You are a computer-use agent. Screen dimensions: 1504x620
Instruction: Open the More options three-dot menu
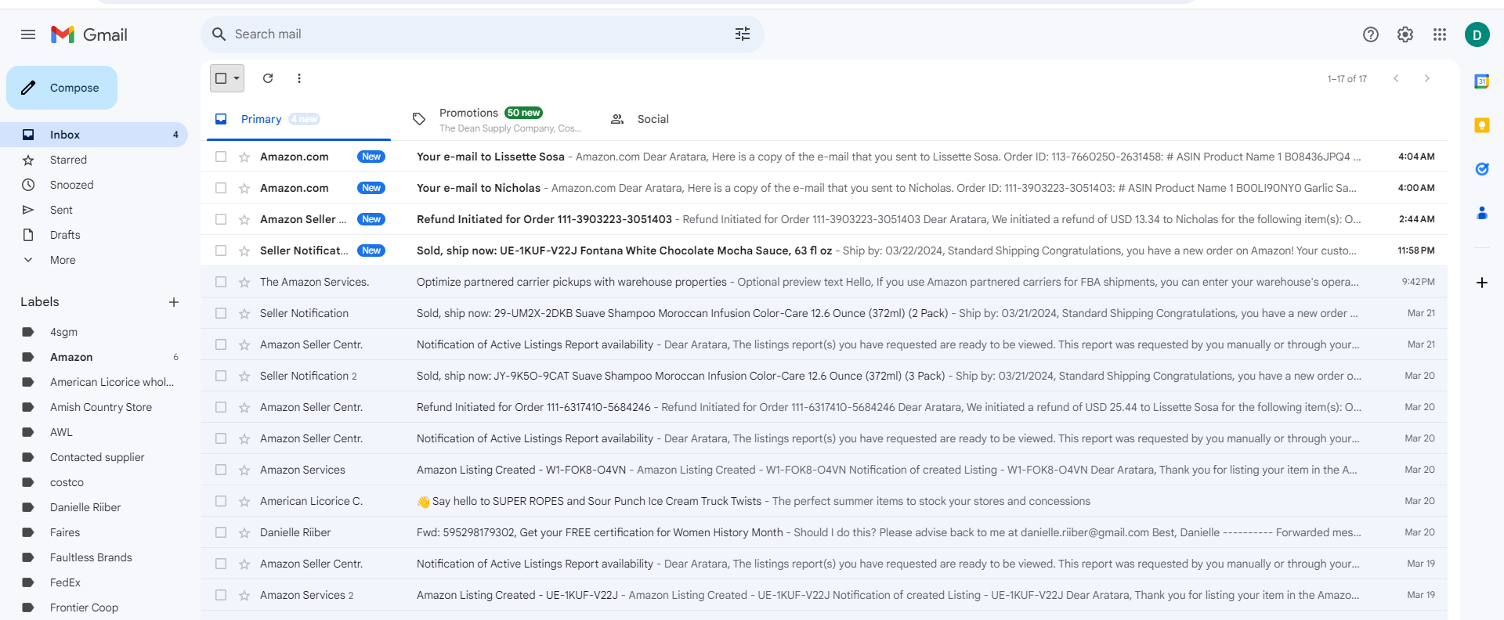(x=299, y=78)
